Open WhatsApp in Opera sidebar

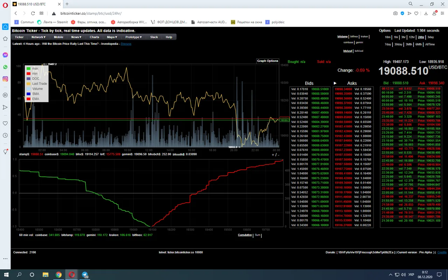coord(5,67)
